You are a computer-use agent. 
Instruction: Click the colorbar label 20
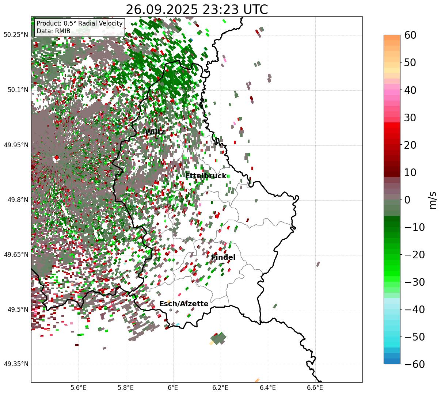pyautogui.click(x=410, y=145)
